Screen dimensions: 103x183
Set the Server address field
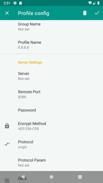coord(51,76)
